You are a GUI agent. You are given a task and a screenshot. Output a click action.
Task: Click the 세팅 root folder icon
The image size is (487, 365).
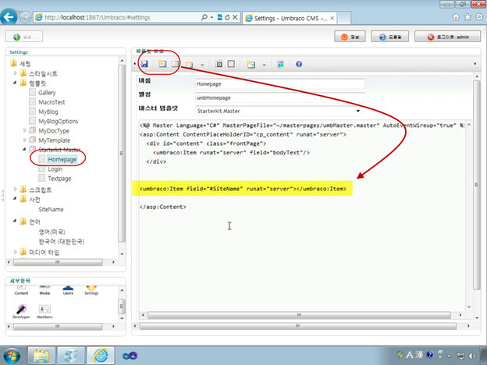(14, 63)
